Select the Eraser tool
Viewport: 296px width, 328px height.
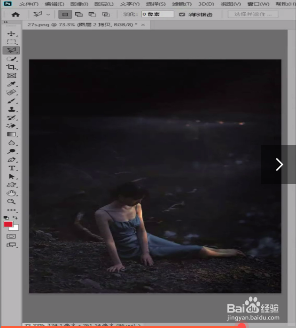(x=11, y=126)
